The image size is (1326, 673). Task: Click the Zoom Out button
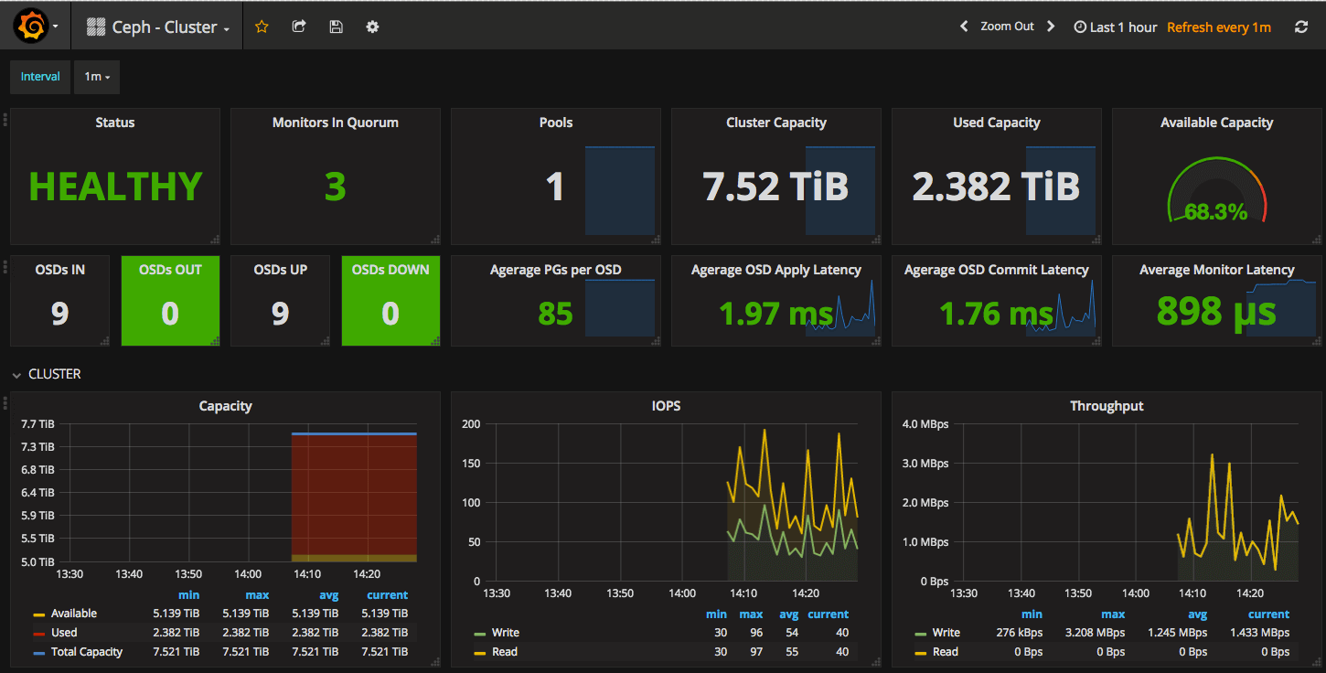point(1007,27)
